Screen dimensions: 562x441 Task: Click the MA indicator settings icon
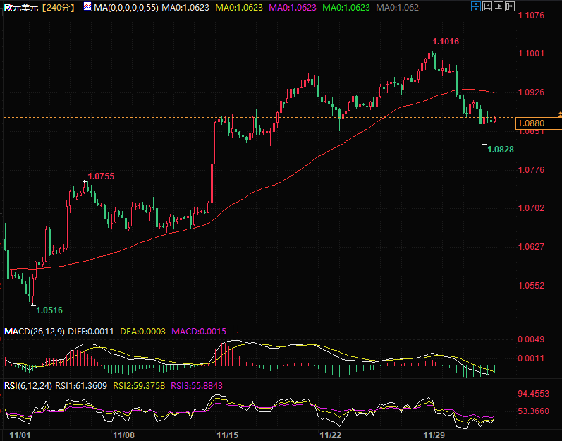click(x=87, y=7)
